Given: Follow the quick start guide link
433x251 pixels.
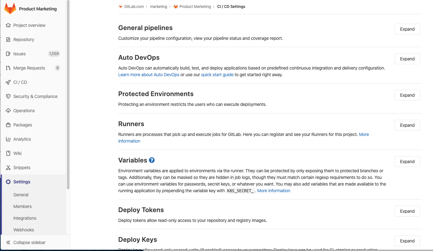Looking at the screenshot, I should coord(217,75).
